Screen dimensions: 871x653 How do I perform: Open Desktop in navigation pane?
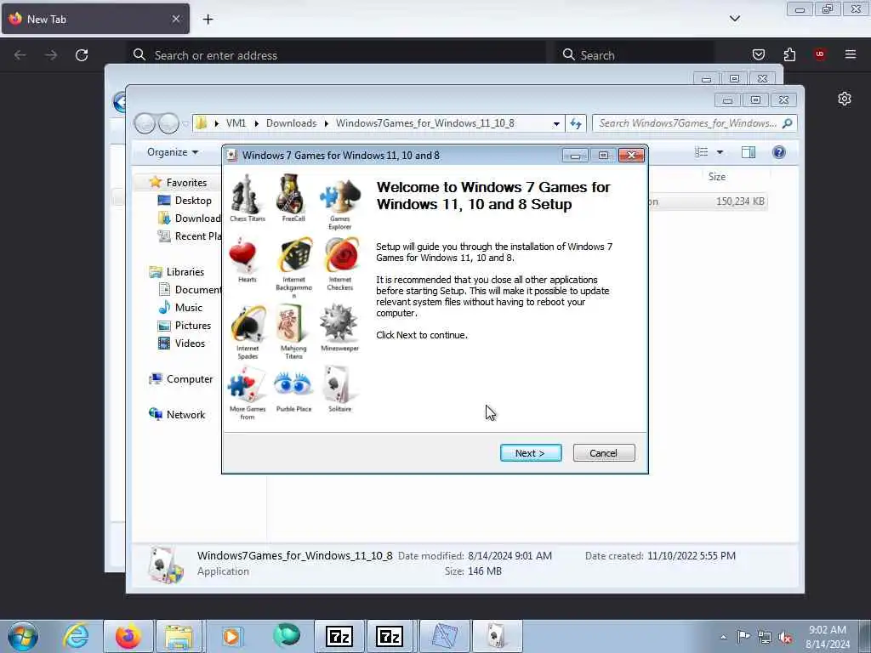(193, 201)
